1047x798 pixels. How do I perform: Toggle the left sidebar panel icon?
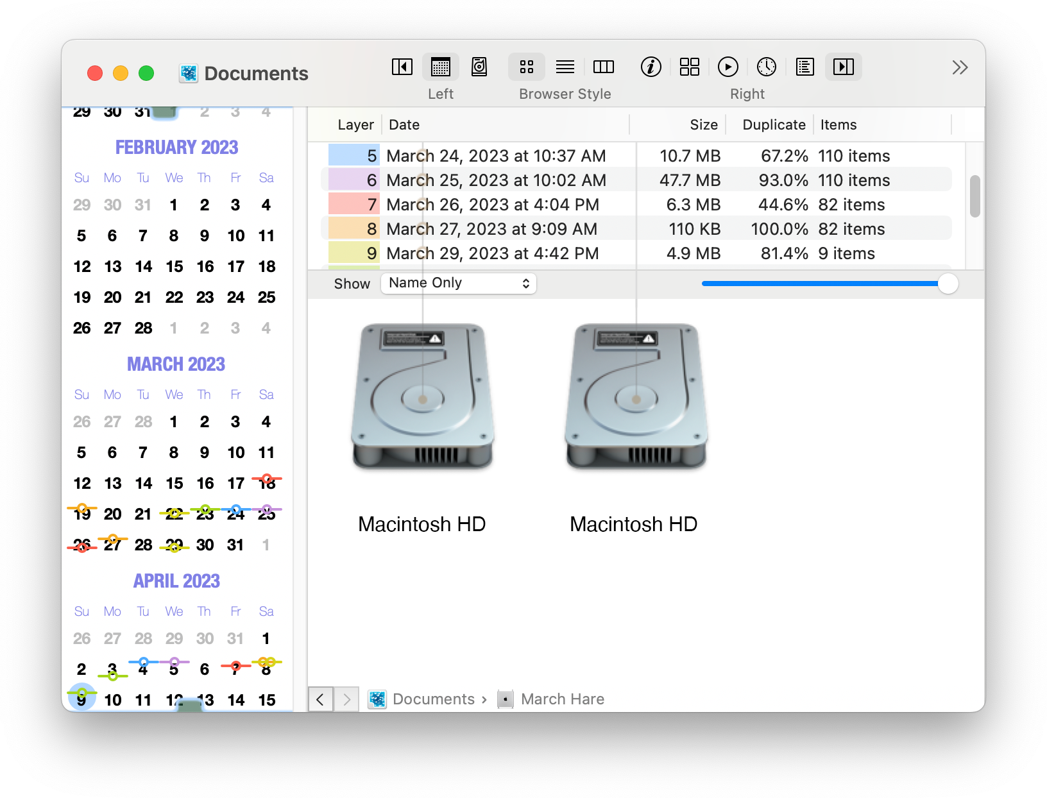402,67
